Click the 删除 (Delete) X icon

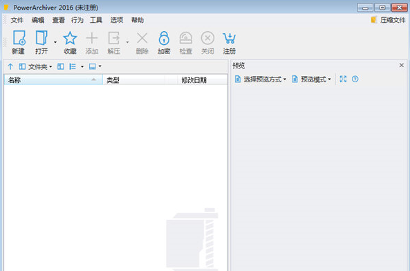click(142, 38)
